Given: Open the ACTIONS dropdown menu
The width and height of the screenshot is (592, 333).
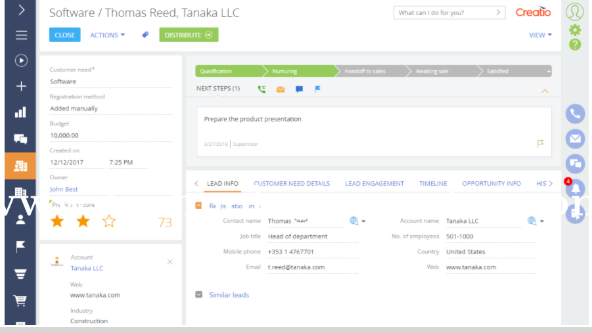Looking at the screenshot, I should (107, 35).
